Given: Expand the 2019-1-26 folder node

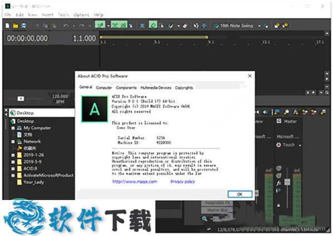Looking at the screenshot, I should (13, 155).
